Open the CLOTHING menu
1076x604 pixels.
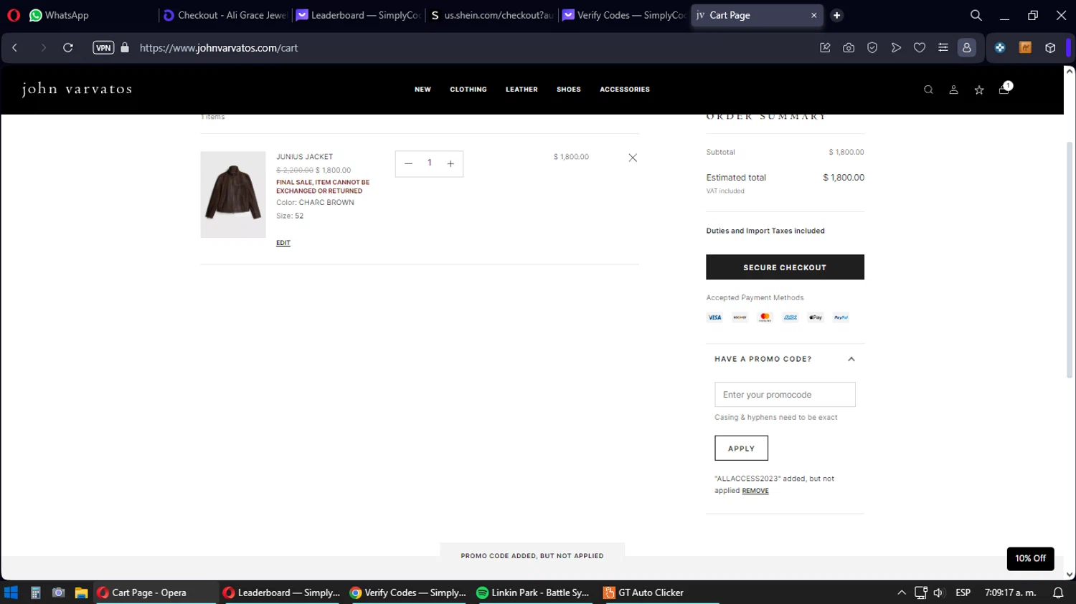(468, 90)
